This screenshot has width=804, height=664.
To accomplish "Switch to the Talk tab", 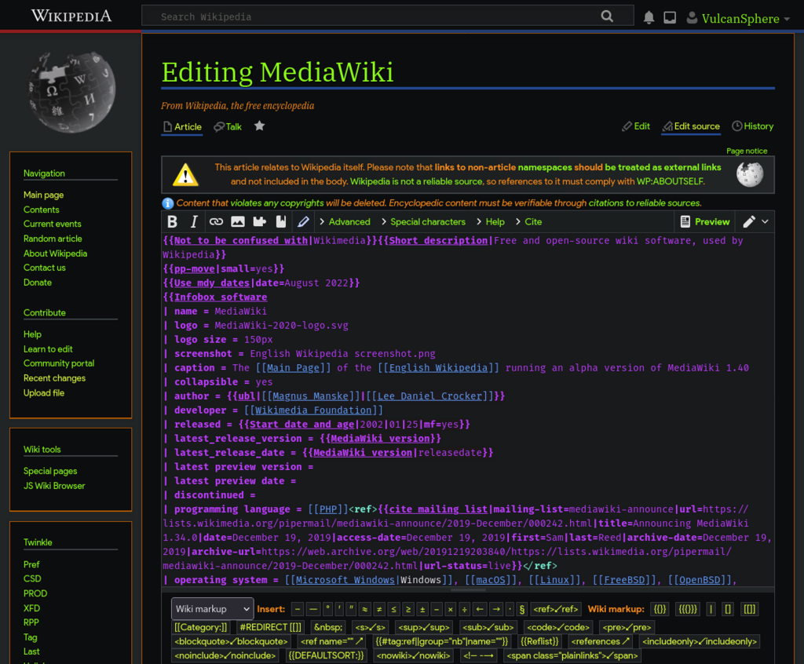I will [228, 126].
